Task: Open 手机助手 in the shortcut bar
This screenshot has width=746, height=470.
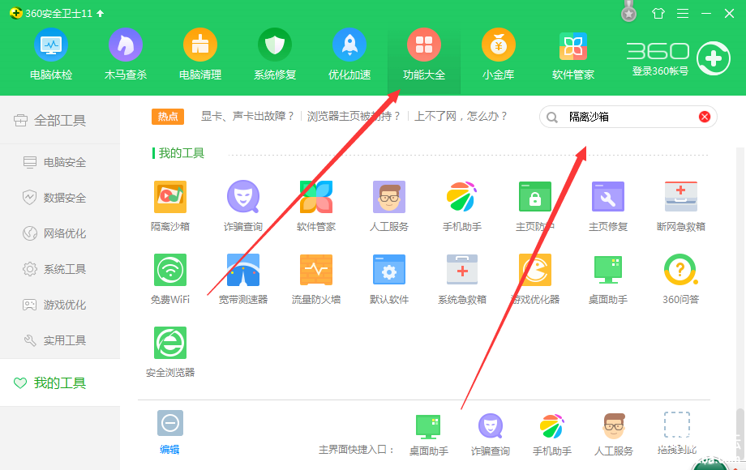Action: tap(552, 434)
